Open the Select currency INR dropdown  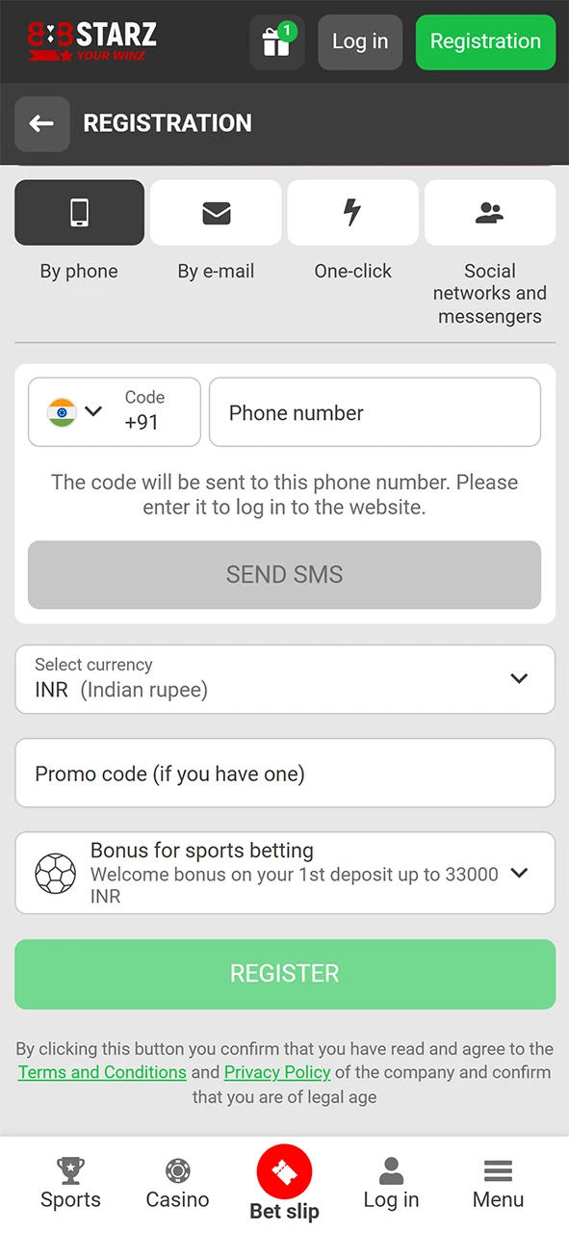tap(285, 679)
